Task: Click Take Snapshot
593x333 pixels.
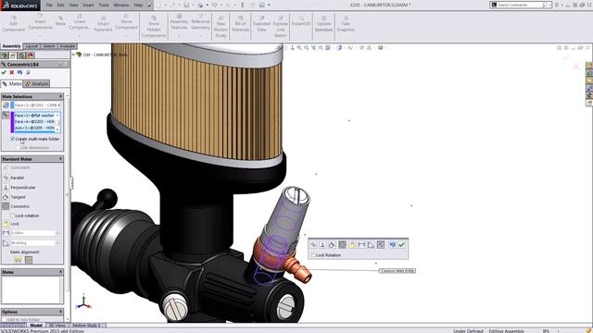Action: coord(346,23)
